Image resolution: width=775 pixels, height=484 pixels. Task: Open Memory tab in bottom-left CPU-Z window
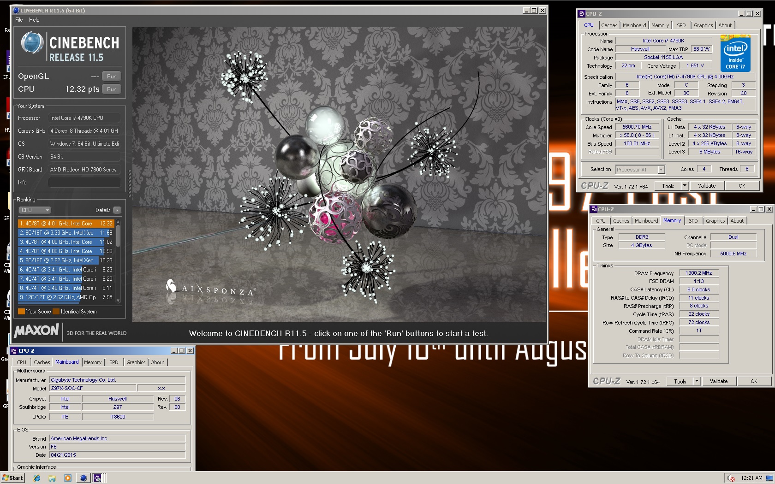[x=93, y=362]
